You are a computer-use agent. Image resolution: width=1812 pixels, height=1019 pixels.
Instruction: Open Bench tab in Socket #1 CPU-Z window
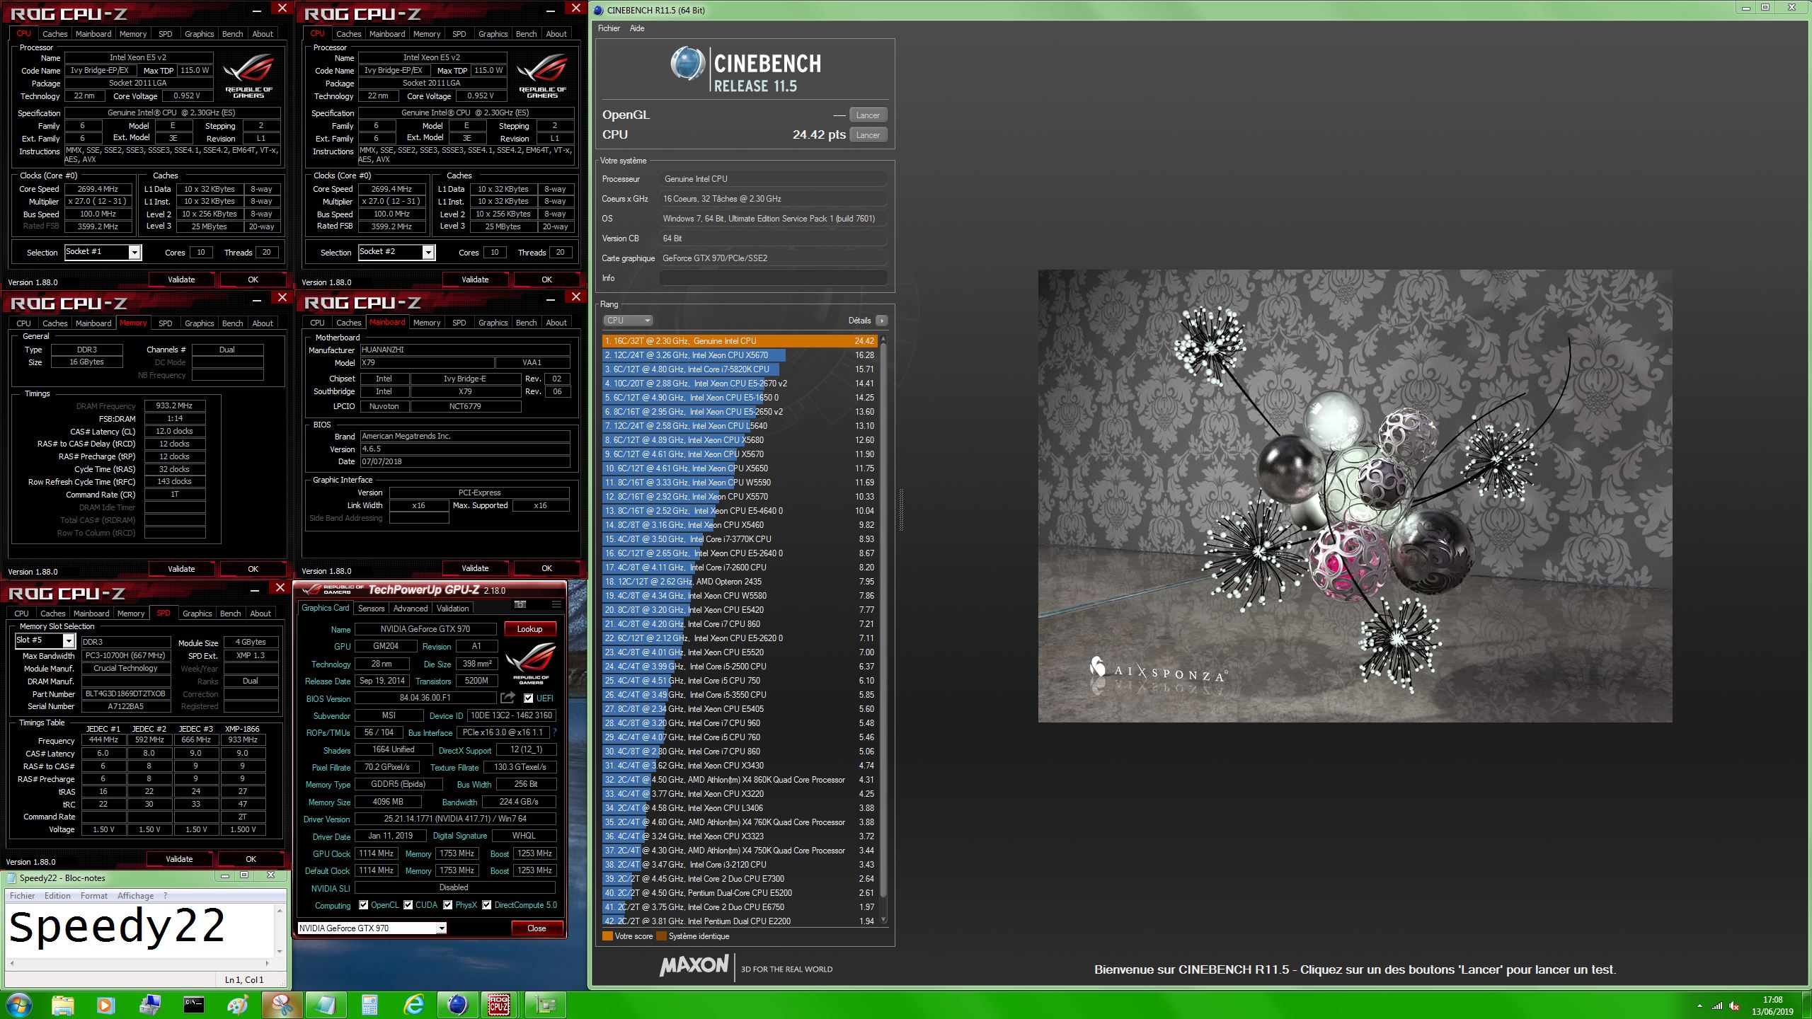(x=232, y=34)
